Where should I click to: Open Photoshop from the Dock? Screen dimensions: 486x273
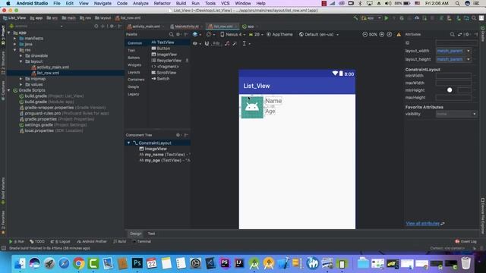137,263
